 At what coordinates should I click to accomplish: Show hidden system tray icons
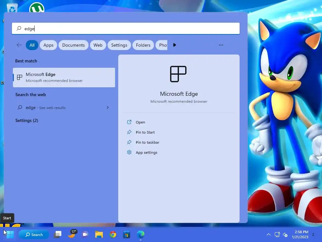tap(269, 234)
